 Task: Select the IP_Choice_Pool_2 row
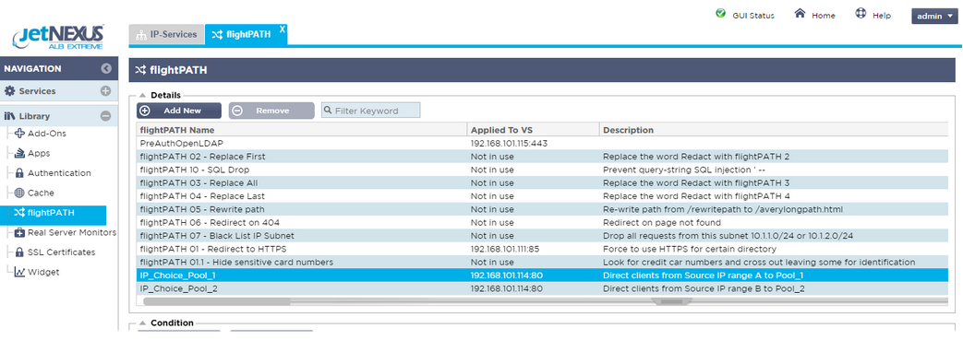[x=542, y=287]
